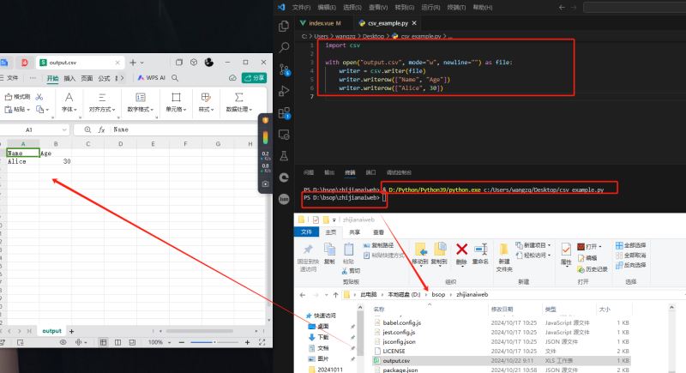Image resolution: width=686 pixels, height=373 pixels.
Task: Click bsop in Explorer address breadcrumb
Action: click(438, 295)
